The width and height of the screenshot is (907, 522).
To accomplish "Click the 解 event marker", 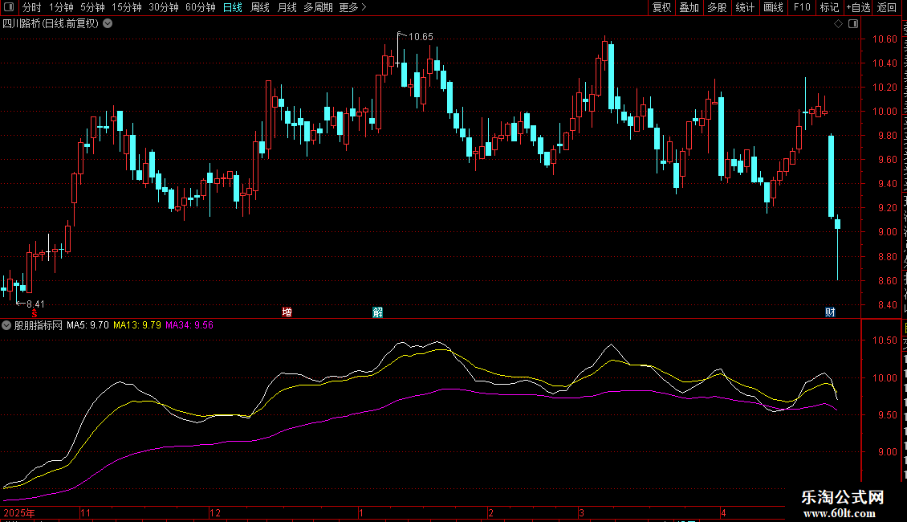I will [x=378, y=312].
